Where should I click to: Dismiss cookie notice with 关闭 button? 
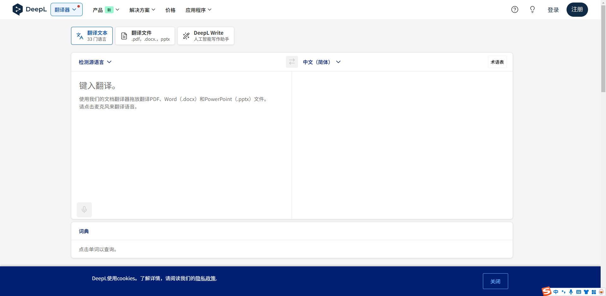[x=495, y=281]
